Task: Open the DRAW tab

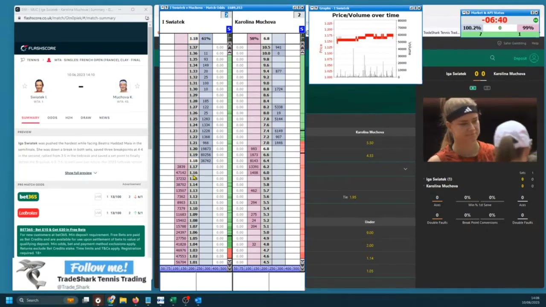Action: pyautogui.click(x=86, y=118)
